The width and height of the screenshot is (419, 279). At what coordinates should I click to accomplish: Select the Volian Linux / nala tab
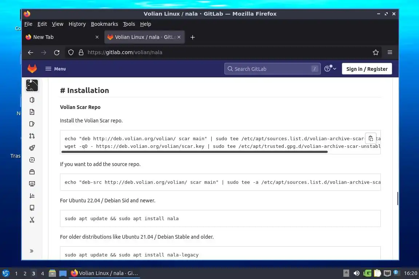coord(144,37)
